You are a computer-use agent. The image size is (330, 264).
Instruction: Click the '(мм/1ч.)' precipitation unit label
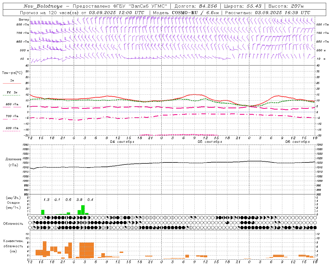(x=13, y=208)
